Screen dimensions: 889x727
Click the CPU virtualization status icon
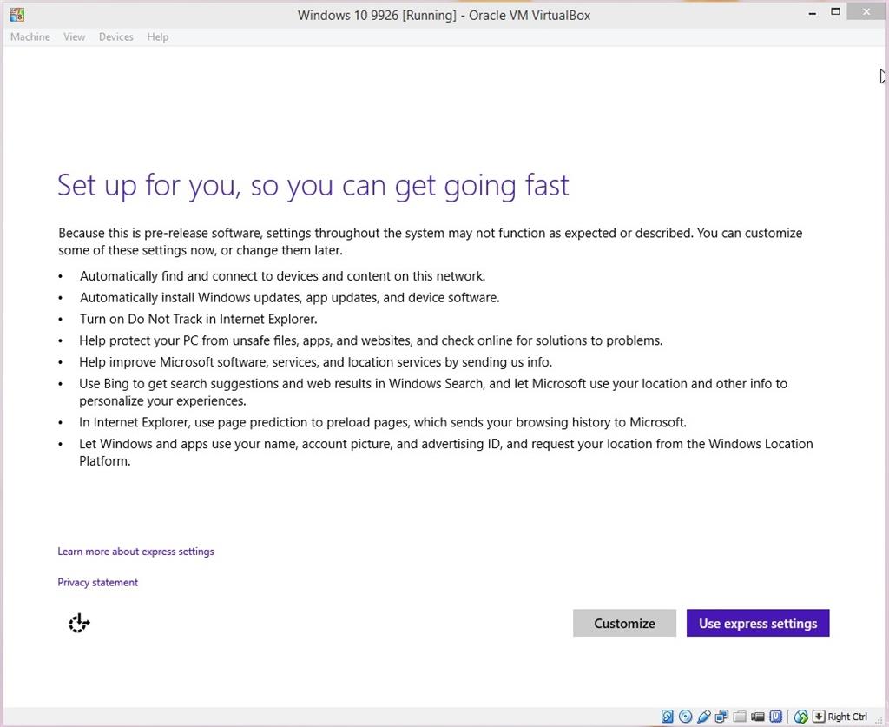(x=775, y=717)
